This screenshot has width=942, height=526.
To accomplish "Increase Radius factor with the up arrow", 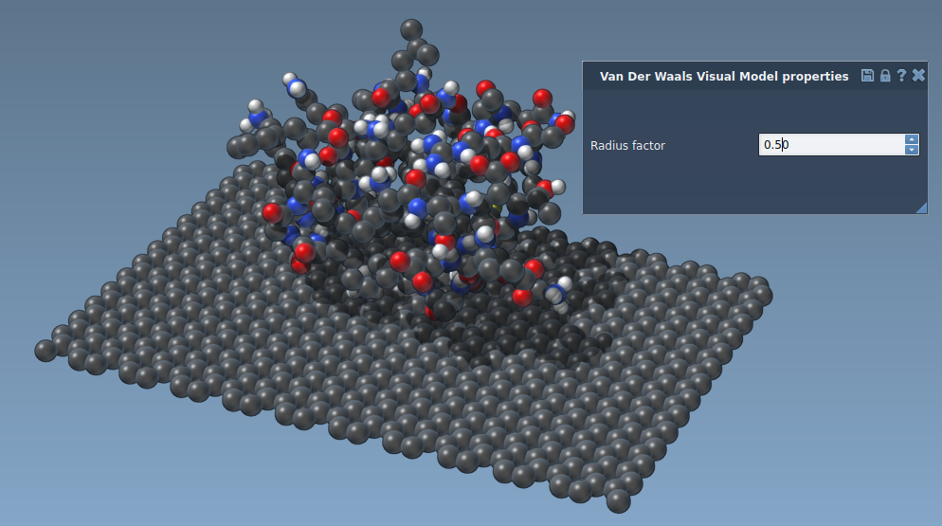I will pyautogui.click(x=912, y=139).
